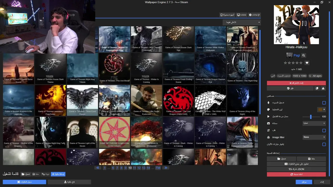Image resolution: width=333 pixels, height=187 pixels.
Task: Open the alignment (محاذاة) dropdown
Action: point(314,123)
